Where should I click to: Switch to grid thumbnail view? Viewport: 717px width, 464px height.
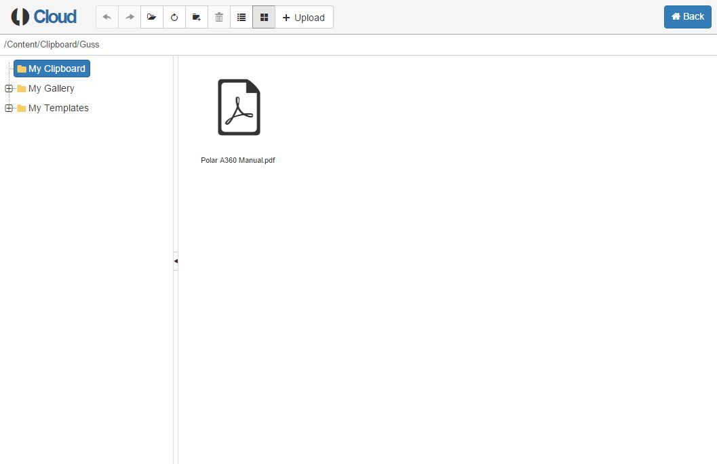click(264, 18)
